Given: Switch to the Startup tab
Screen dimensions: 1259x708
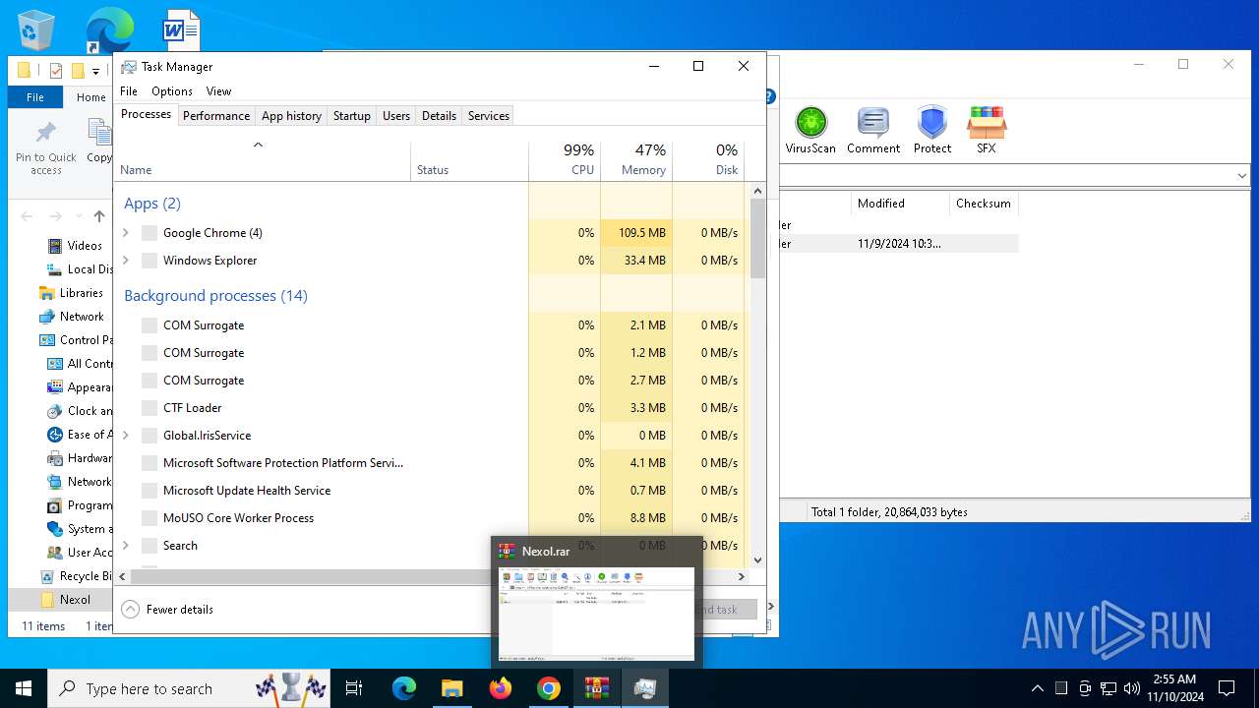Looking at the screenshot, I should point(351,115).
